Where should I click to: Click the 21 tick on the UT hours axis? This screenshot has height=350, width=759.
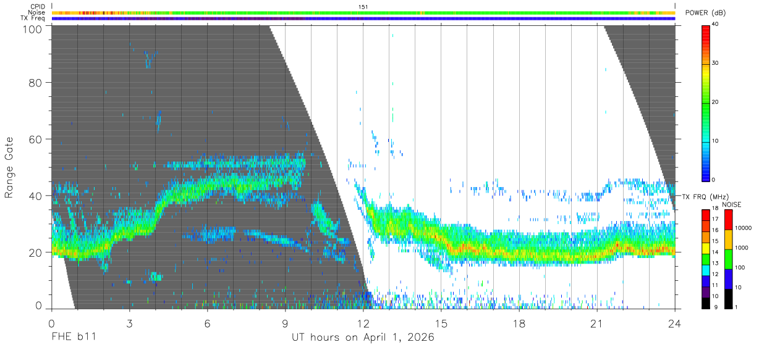pos(597,323)
